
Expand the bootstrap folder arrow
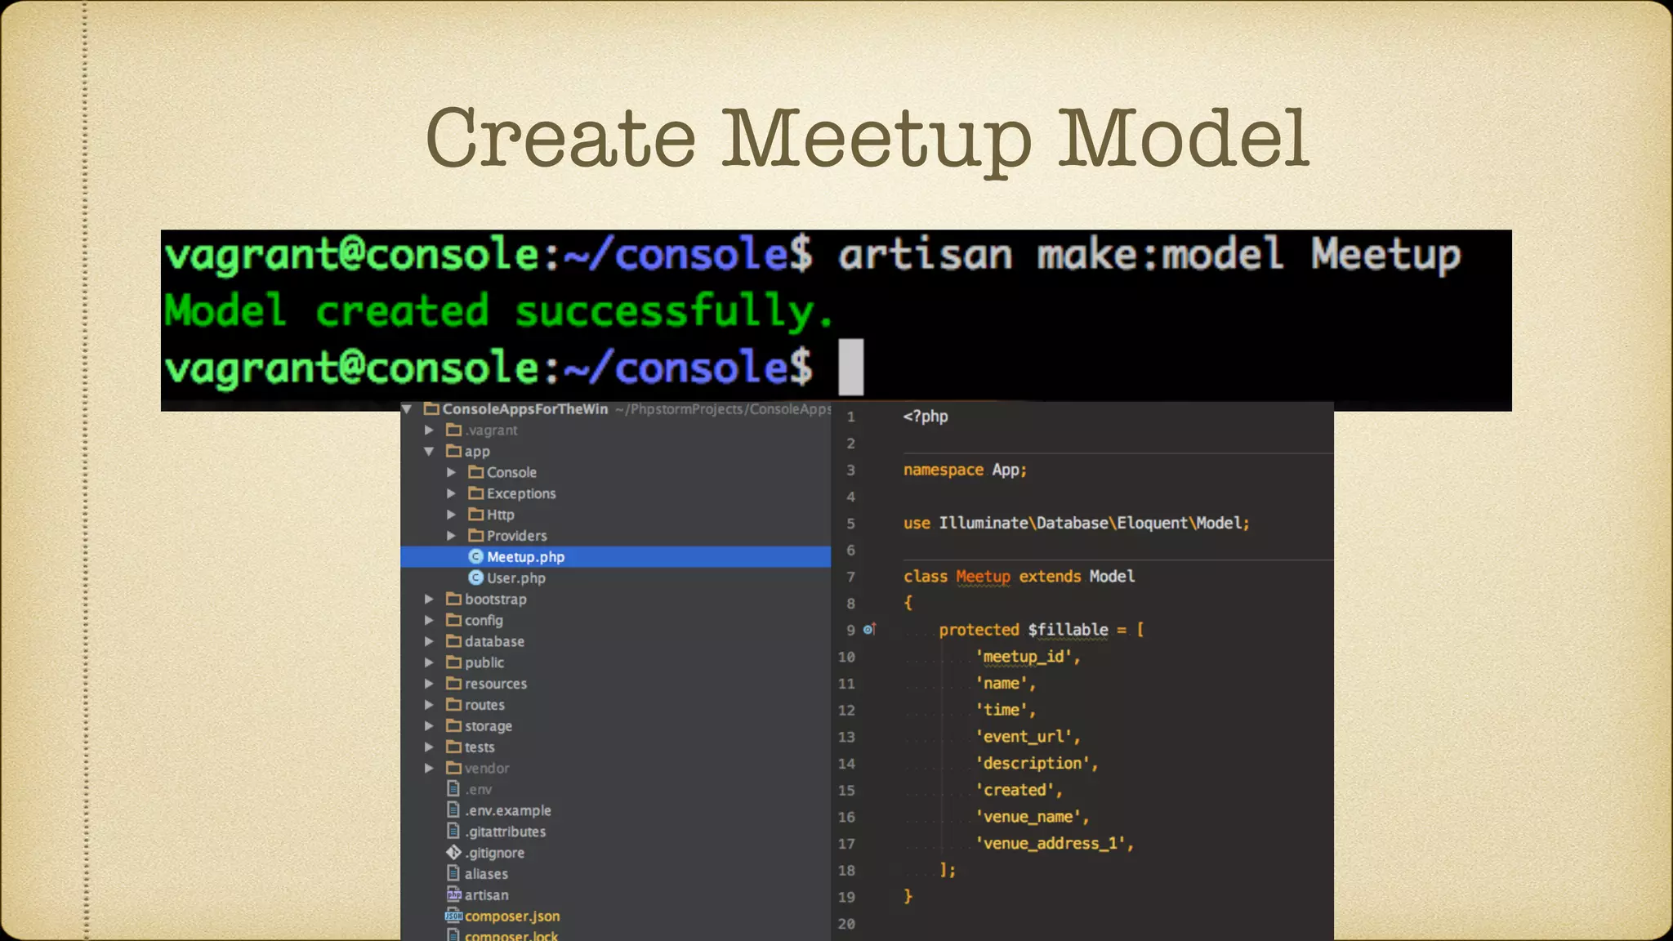(x=429, y=599)
